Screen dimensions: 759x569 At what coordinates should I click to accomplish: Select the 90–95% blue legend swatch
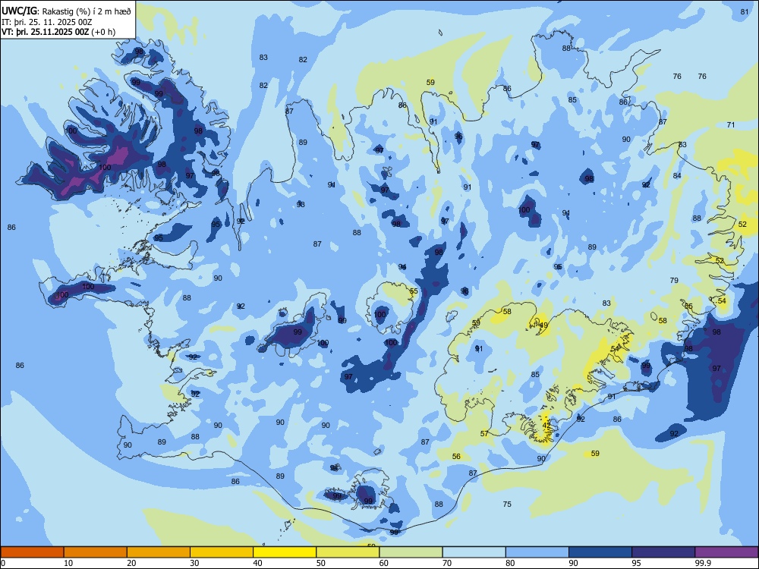click(600, 552)
